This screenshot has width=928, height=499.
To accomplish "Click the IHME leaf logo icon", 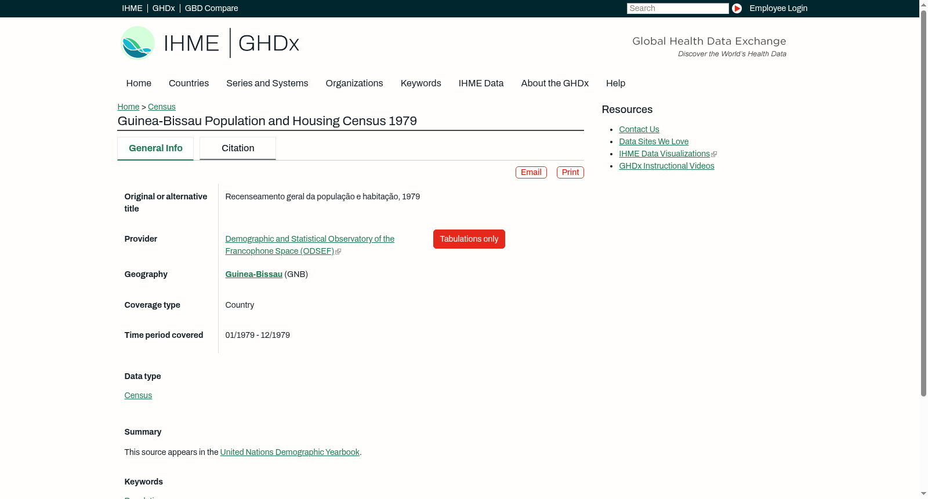I will (x=137, y=43).
